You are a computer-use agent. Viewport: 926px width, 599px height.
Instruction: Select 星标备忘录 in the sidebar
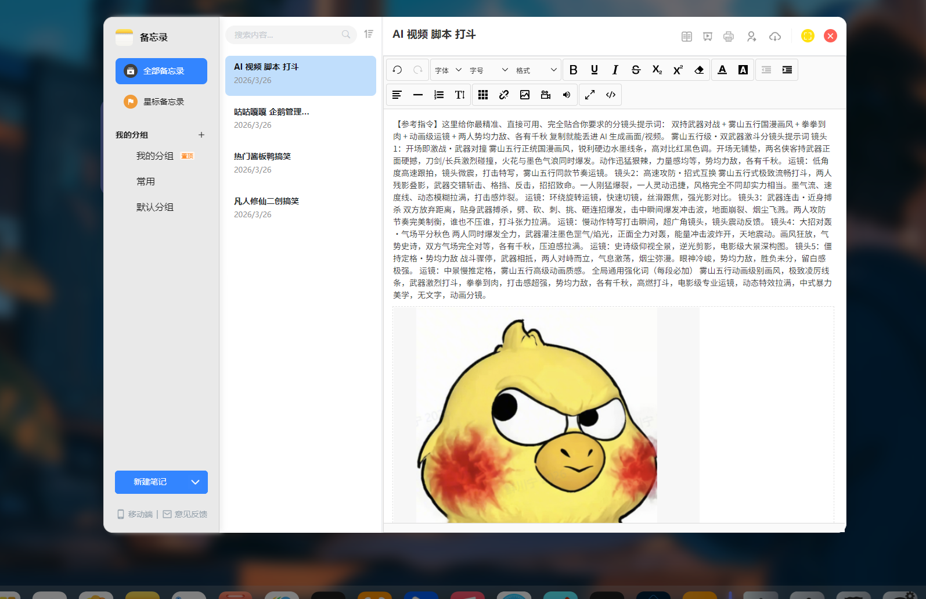163,102
